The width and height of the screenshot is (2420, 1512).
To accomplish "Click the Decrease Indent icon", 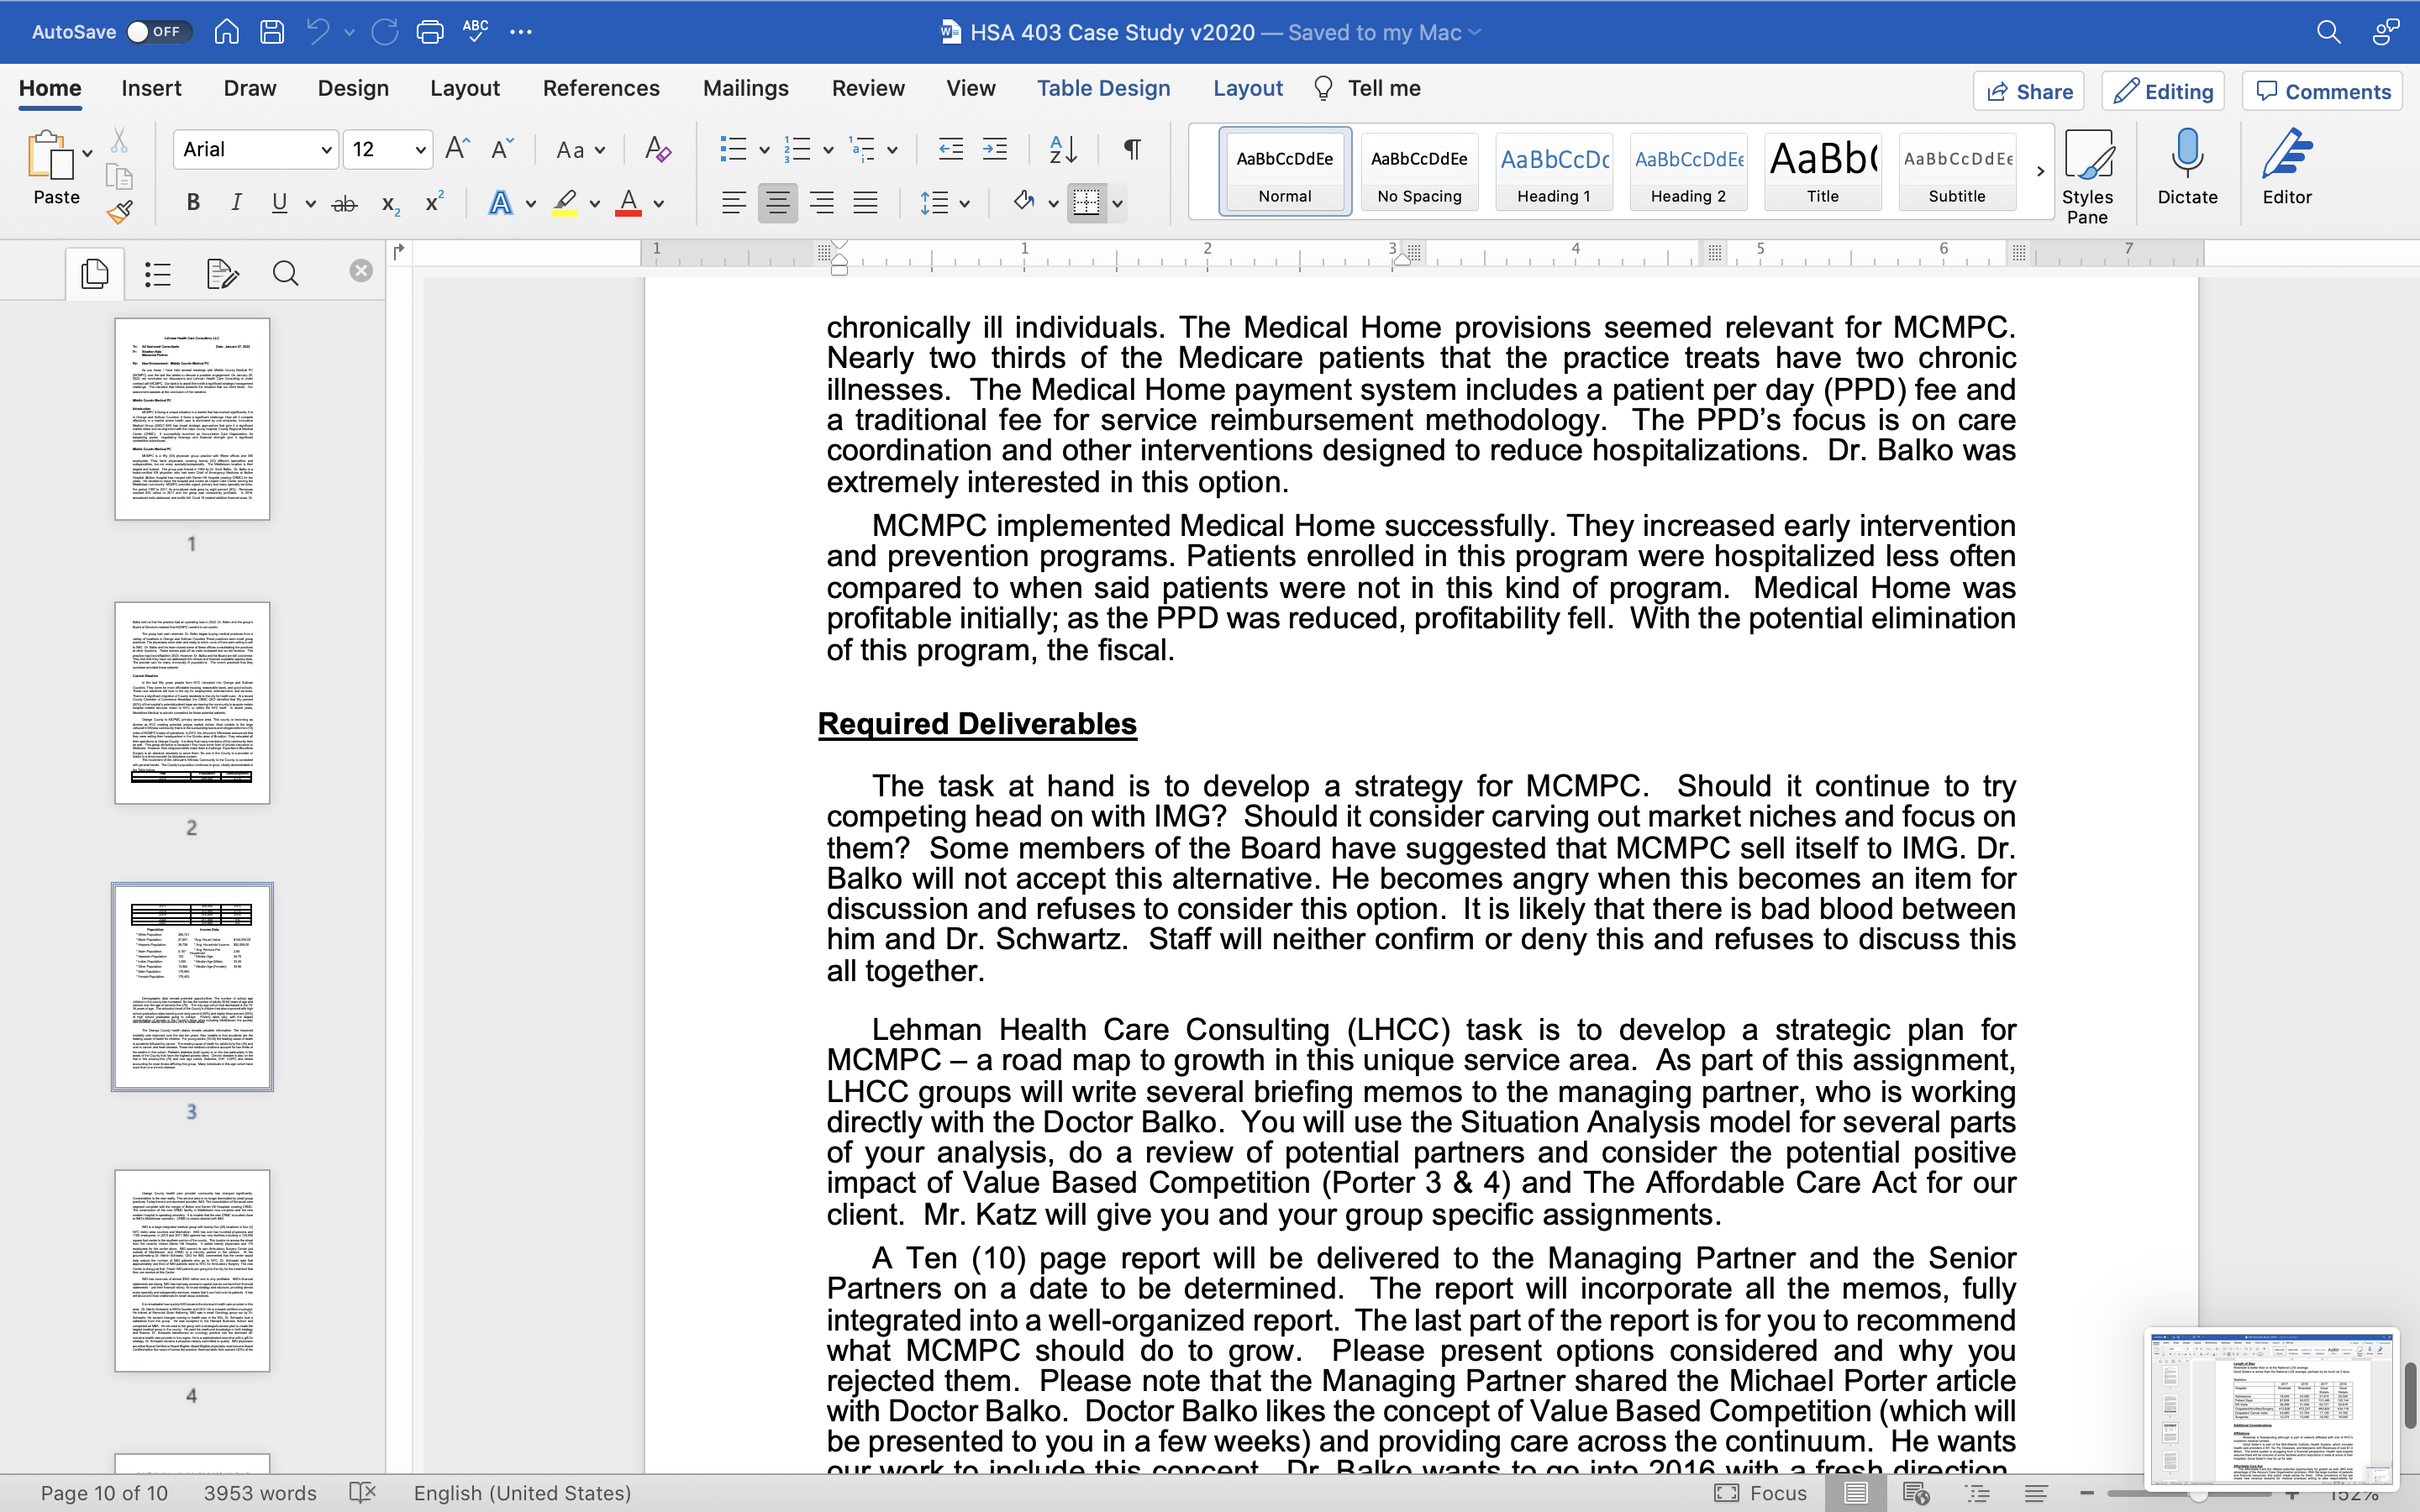I will click(x=950, y=149).
